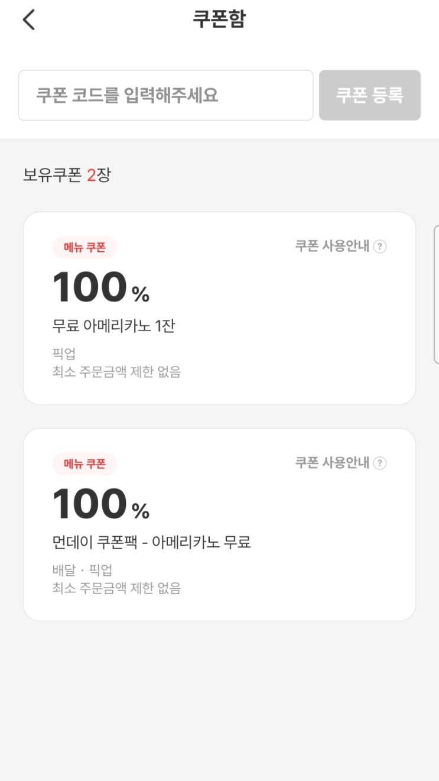
Task: Tap the 메뉴 쿠폰 badge on 먼데이 쿠폰팩 coupon
Action: (84, 464)
